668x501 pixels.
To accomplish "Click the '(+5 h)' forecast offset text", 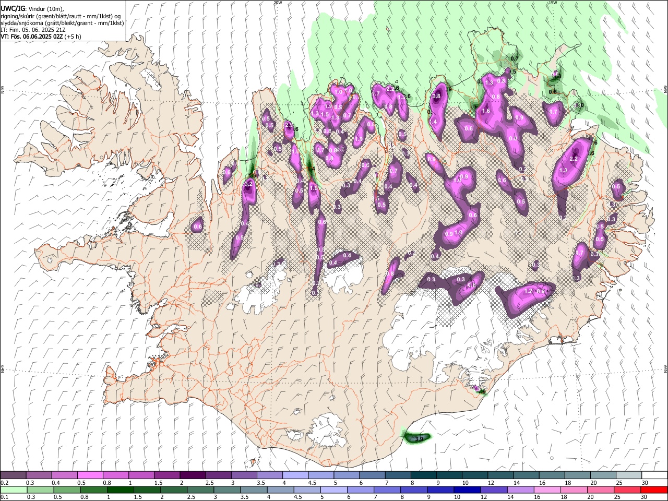I will [73, 37].
